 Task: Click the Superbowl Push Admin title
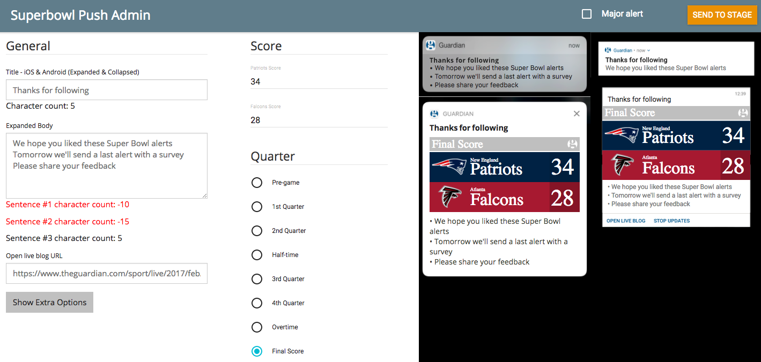point(80,15)
